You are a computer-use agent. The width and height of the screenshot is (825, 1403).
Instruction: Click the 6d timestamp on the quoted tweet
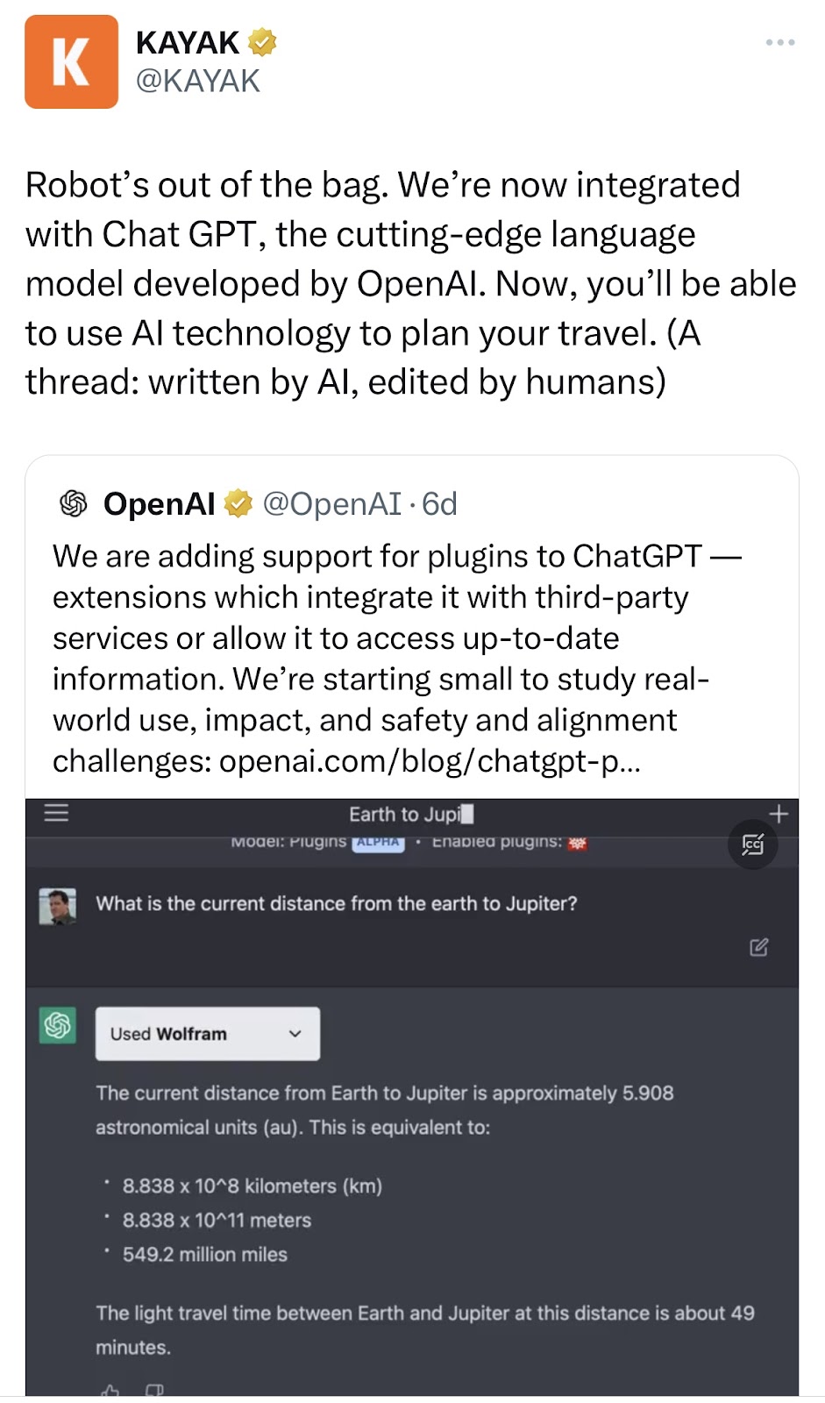[x=439, y=503]
